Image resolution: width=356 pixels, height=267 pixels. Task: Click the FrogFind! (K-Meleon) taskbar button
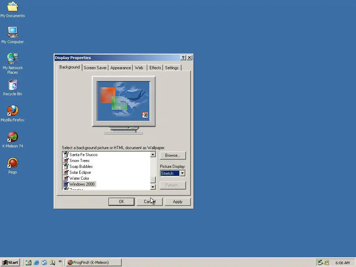pyautogui.click(x=94, y=262)
